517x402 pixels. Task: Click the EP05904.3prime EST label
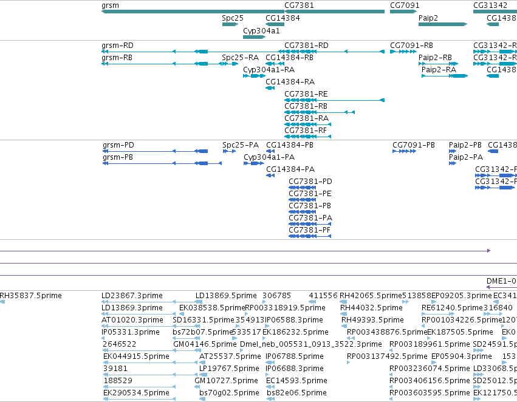point(462,356)
